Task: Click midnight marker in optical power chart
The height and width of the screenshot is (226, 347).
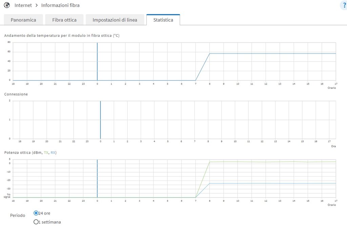Action: pos(97,179)
